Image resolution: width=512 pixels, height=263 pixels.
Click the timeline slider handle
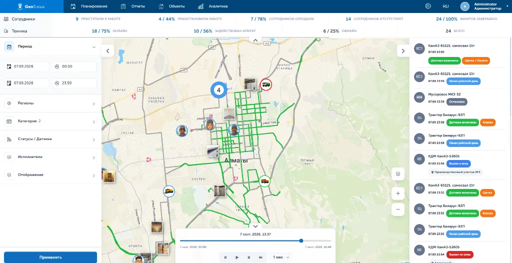click(x=301, y=241)
